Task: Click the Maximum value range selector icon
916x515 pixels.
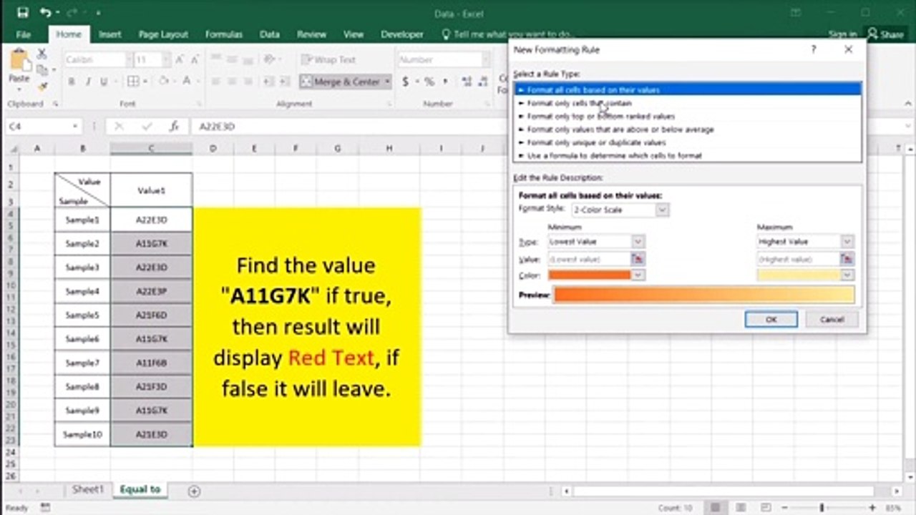Action: (x=847, y=259)
